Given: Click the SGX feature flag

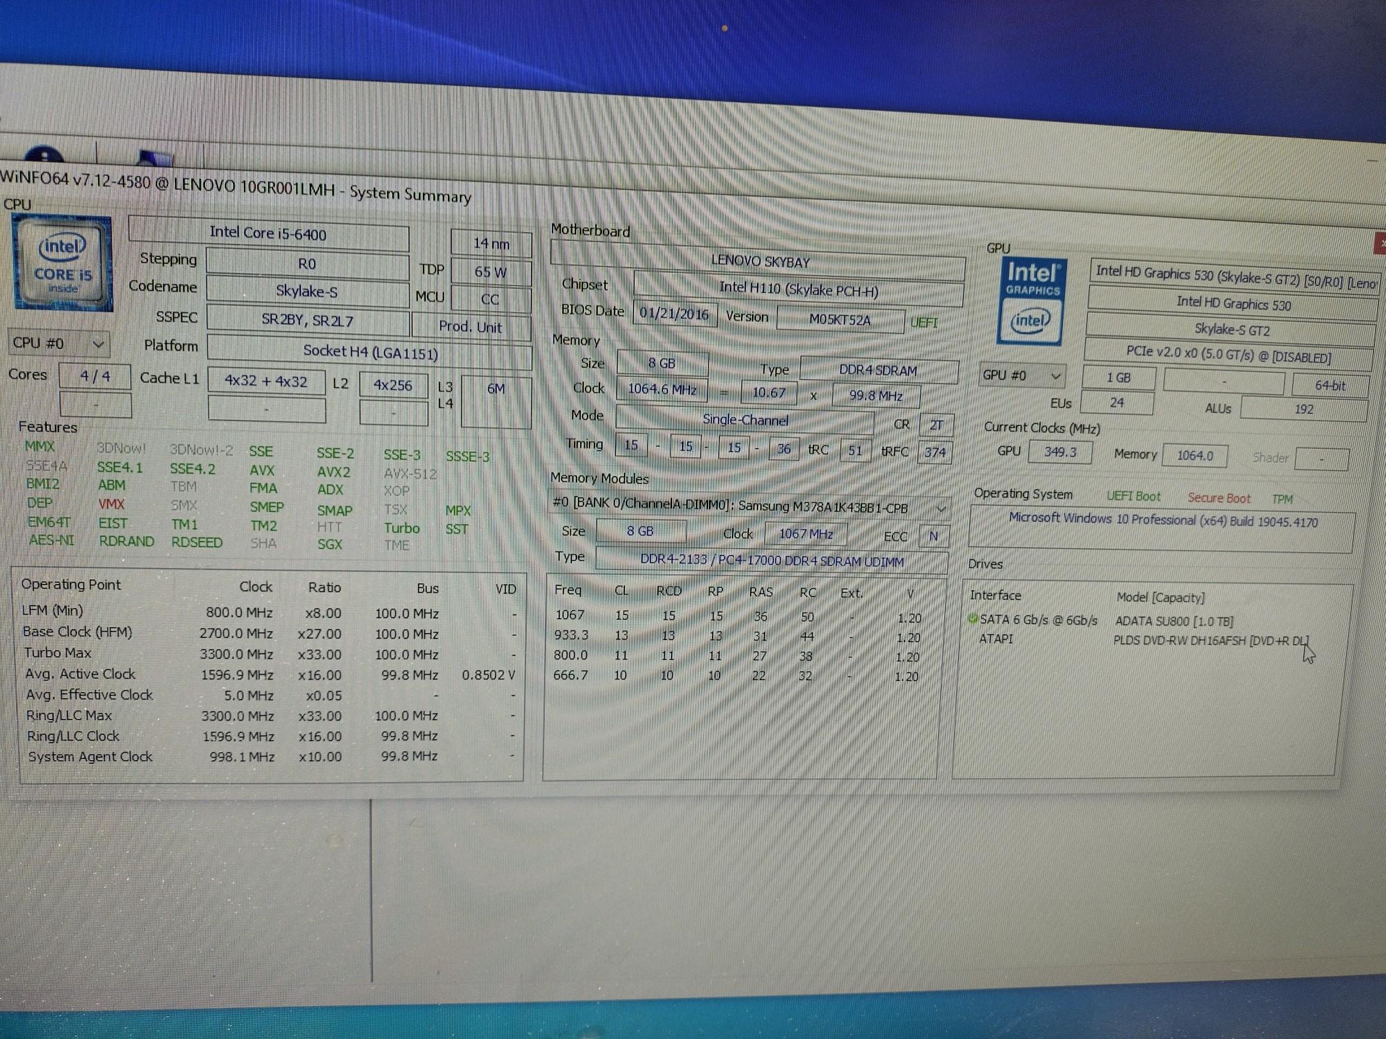Looking at the screenshot, I should coord(330,544).
